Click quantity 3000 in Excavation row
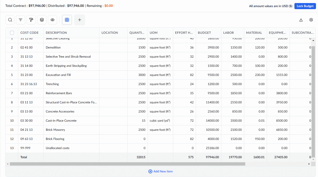This screenshot has height=177, width=318. coord(137,75)
